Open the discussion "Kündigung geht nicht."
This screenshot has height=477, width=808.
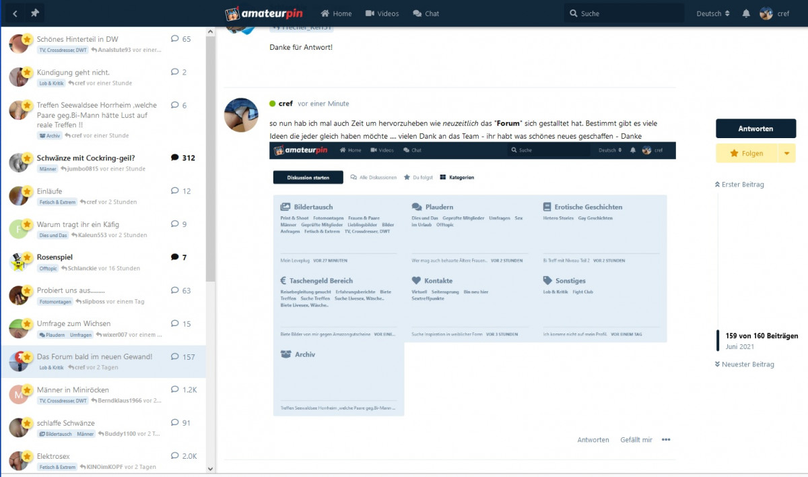pyautogui.click(x=73, y=72)
